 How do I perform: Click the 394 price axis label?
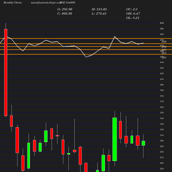[x=162, y=90]
